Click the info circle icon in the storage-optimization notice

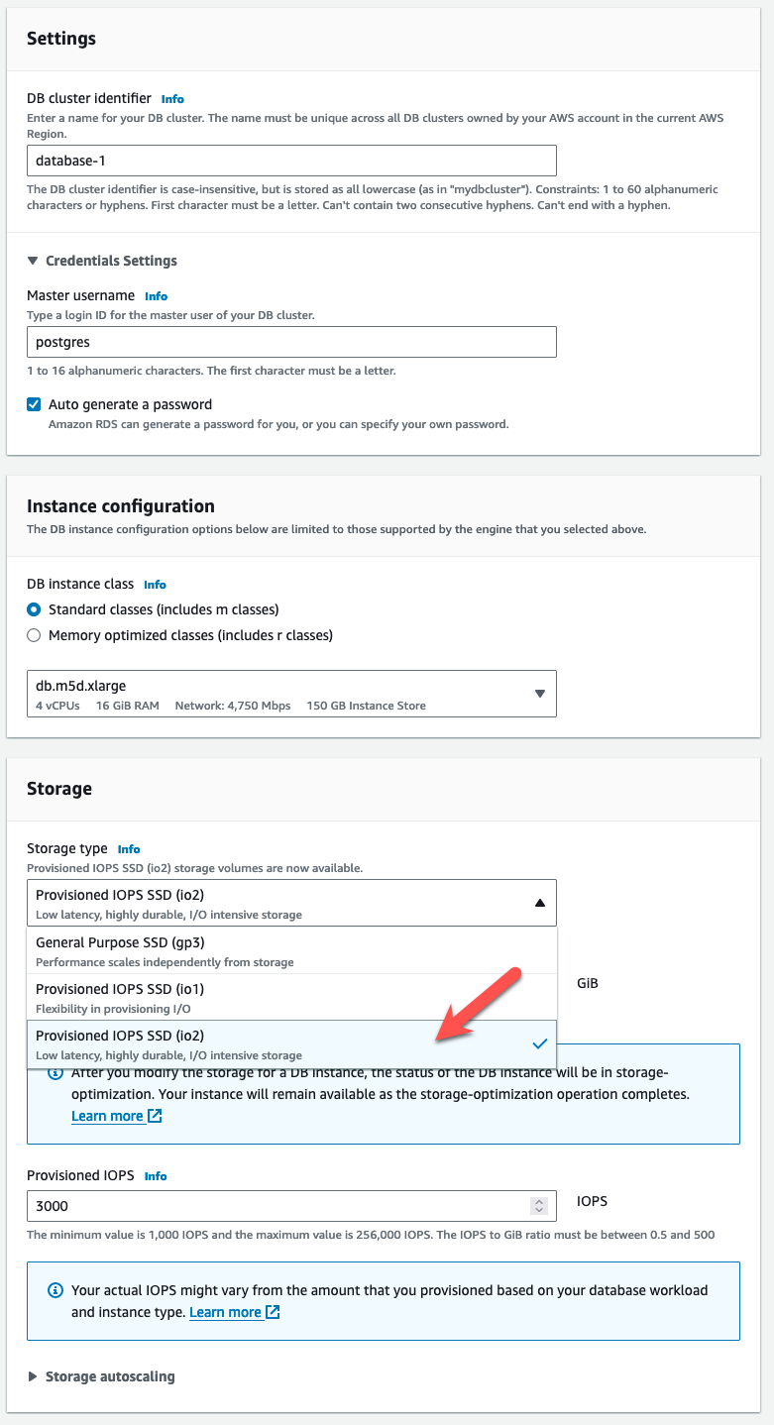(x=55, y=1074)
